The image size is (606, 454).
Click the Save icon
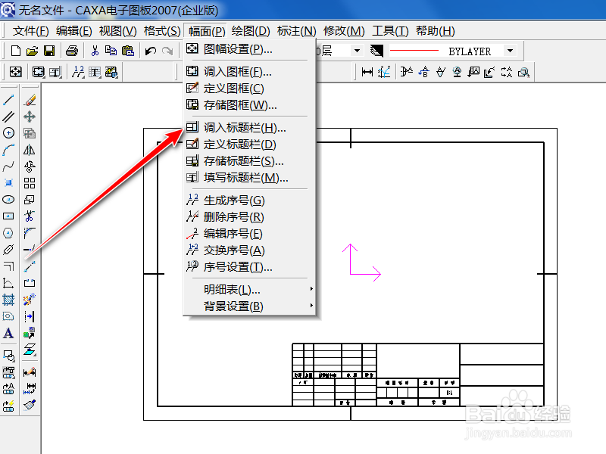tap(49, 50)
